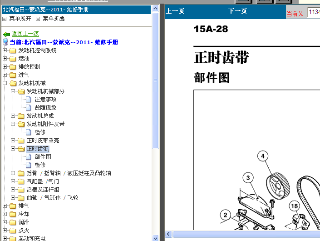The height and width of the screenshot is (241, 320).
Task: Collapse the 正时齿带 node
Action: click(13, 148)
